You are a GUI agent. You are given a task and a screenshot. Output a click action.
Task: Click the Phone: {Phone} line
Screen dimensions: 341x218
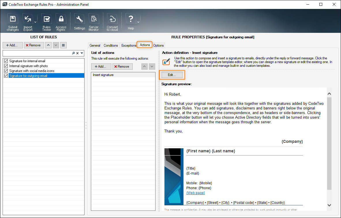coord(199,188)
